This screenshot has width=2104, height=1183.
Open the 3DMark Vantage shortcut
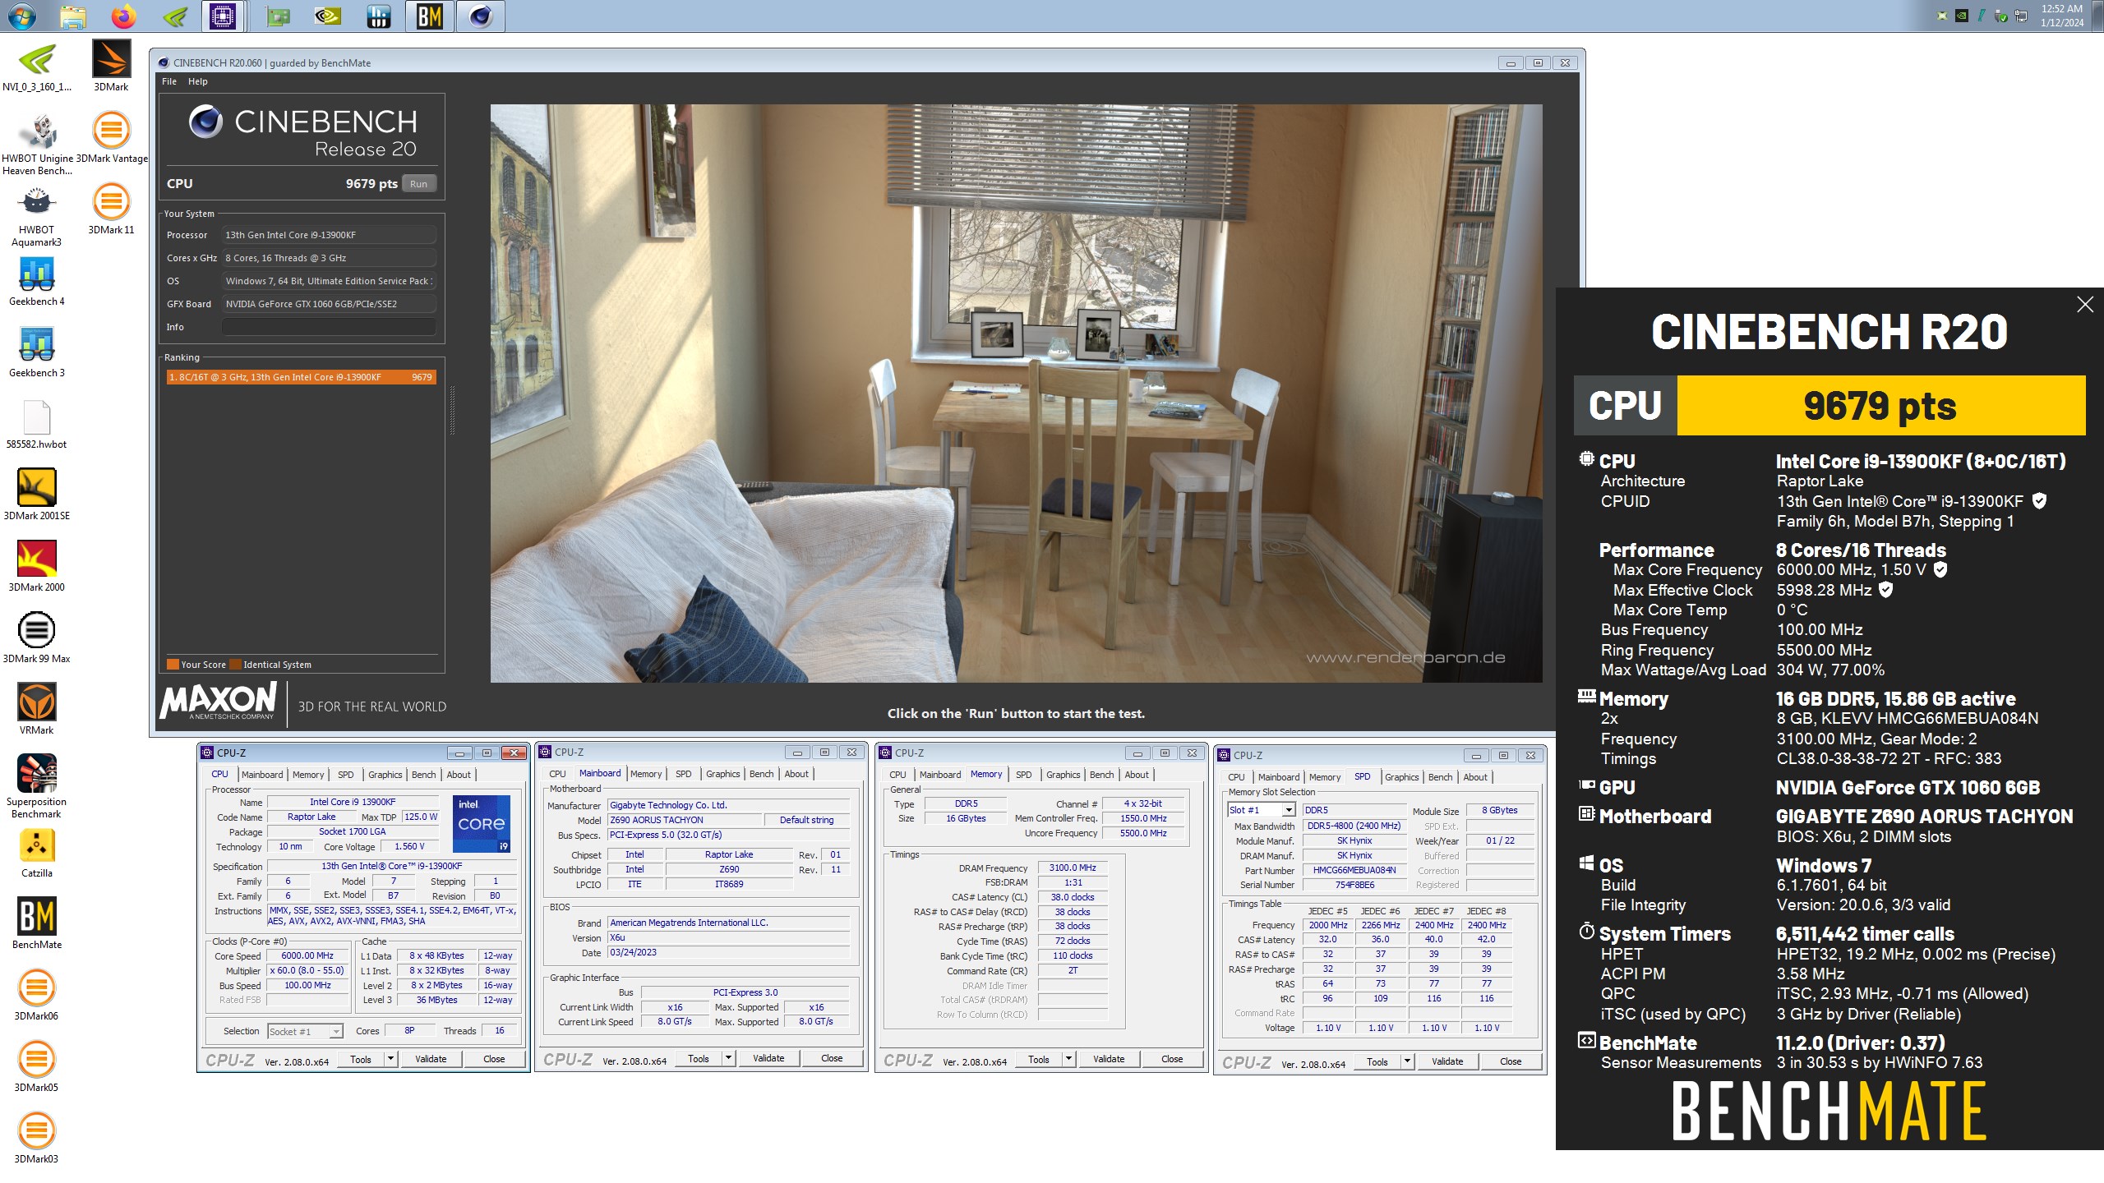tap(111, 138)
